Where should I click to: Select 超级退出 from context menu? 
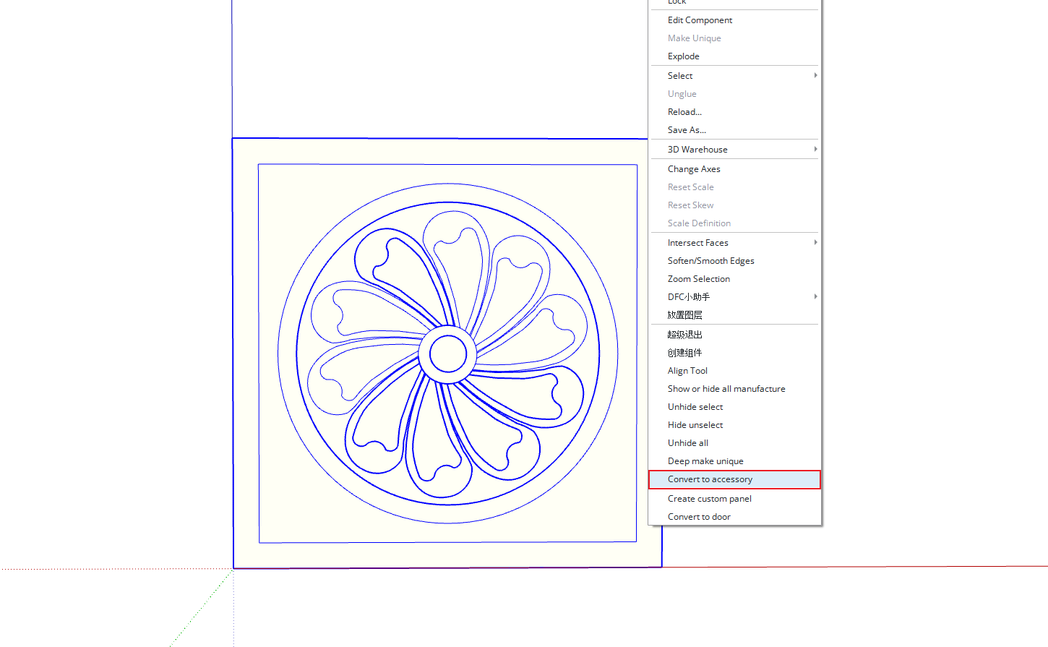(x=684, y=335)
